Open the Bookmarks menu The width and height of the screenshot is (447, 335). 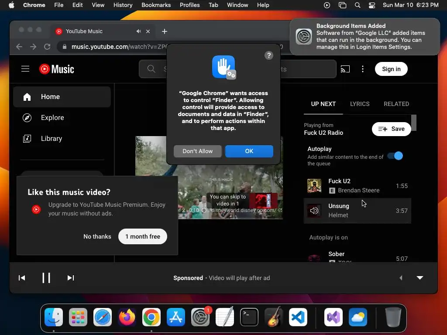click(x=156, y=5)
